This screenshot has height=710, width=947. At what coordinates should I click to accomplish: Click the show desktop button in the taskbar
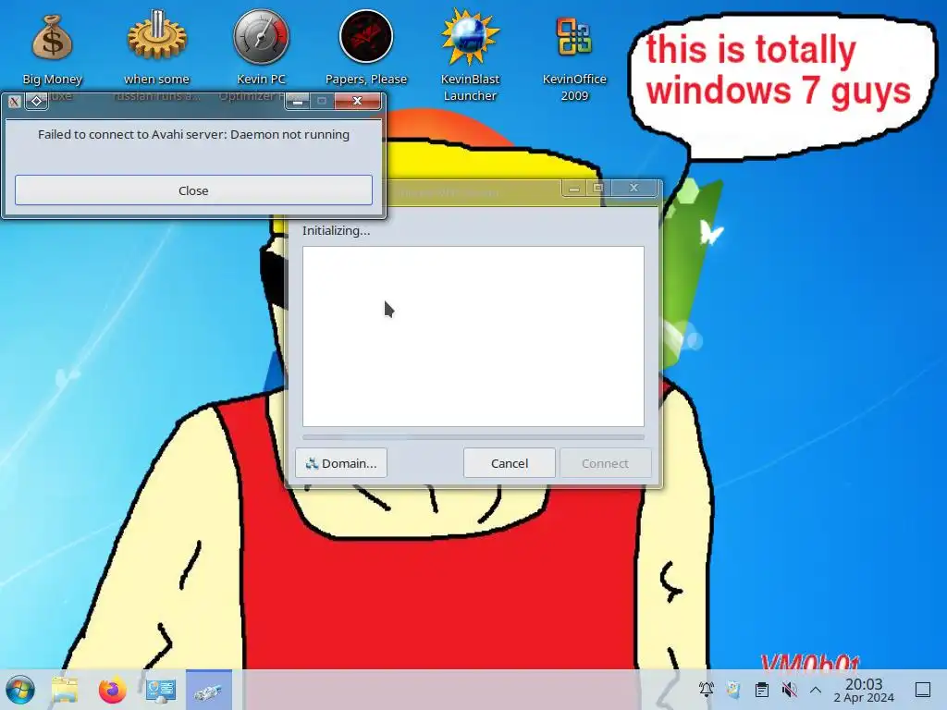pos(923,690)
